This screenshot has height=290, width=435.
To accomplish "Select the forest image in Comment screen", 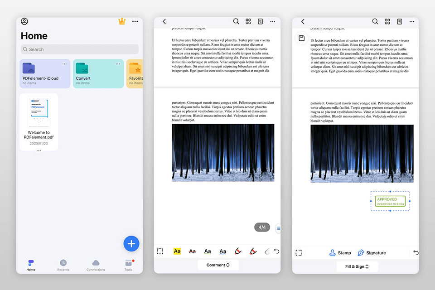I will point(223,153).
